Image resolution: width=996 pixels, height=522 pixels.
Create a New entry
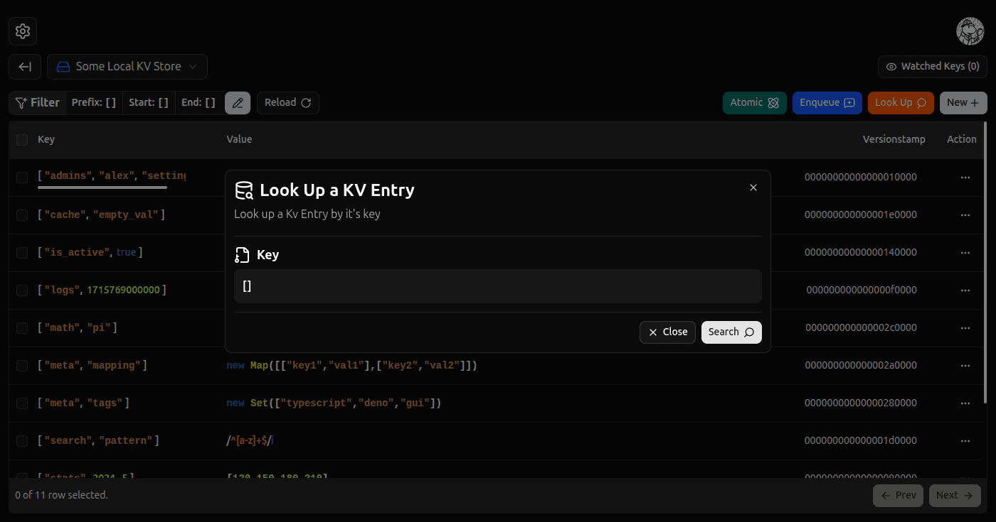point(963,103)
